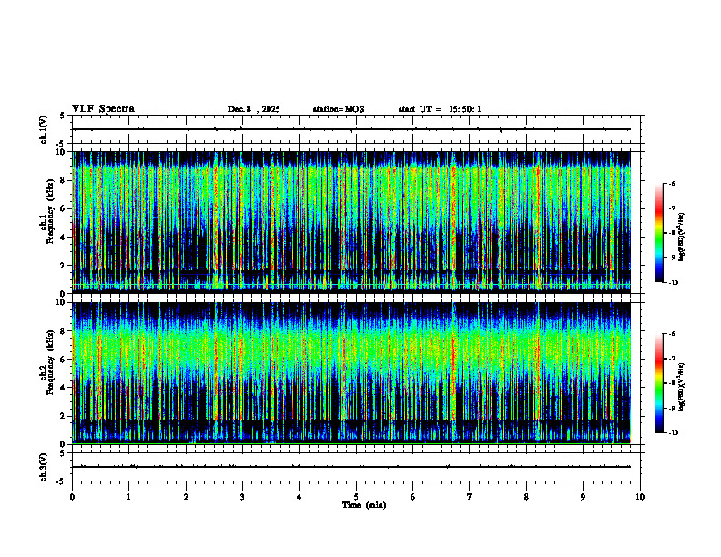Click the ch.3(V) waveform axis label
This screenshot has width=721, height=557.
(x=44, y=467)
